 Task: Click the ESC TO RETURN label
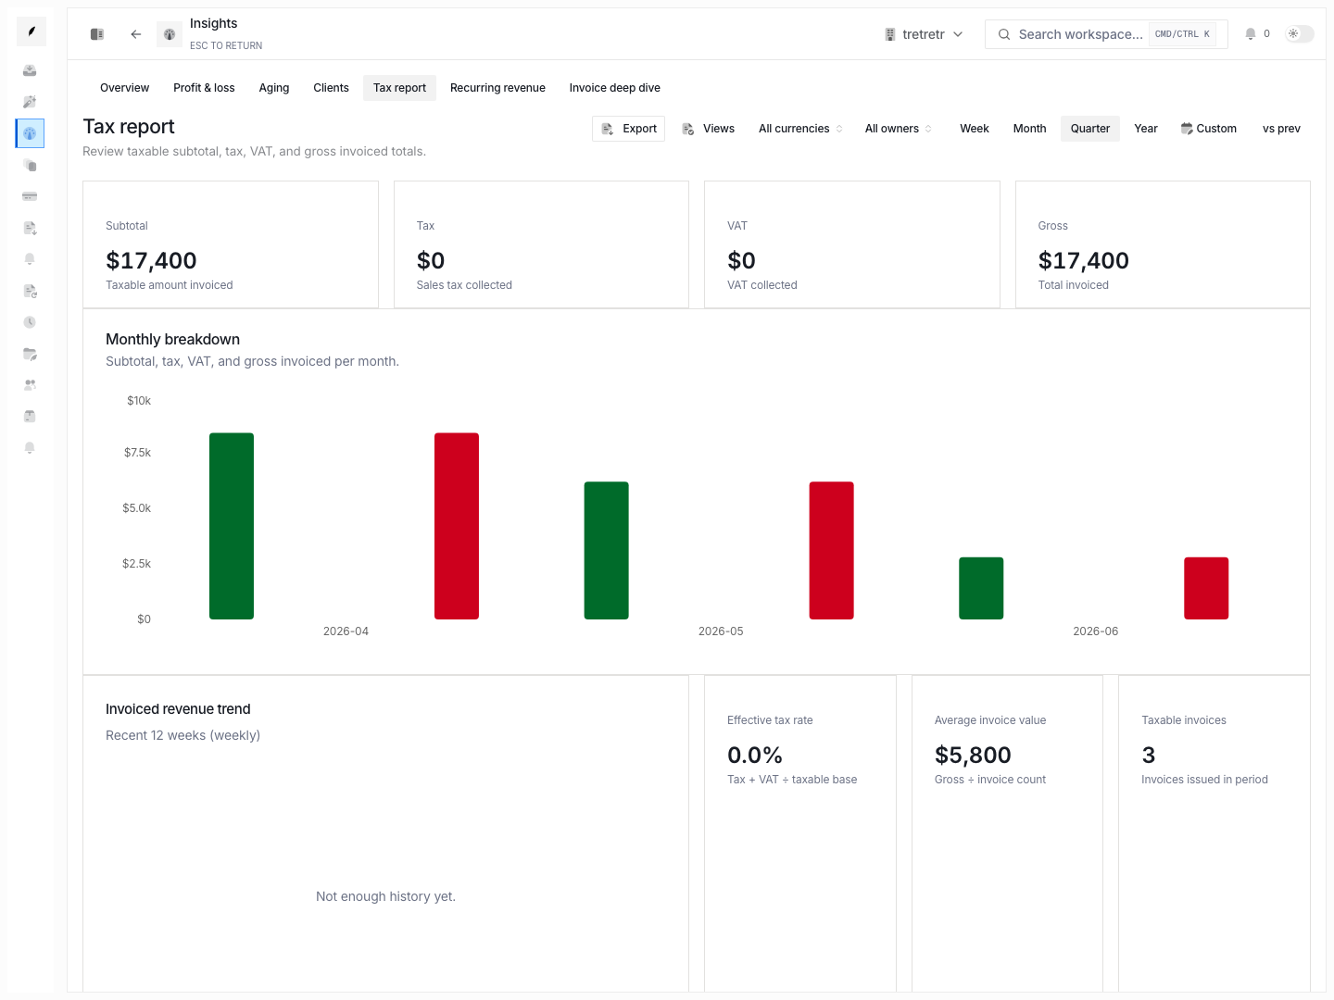coord(226,45)
